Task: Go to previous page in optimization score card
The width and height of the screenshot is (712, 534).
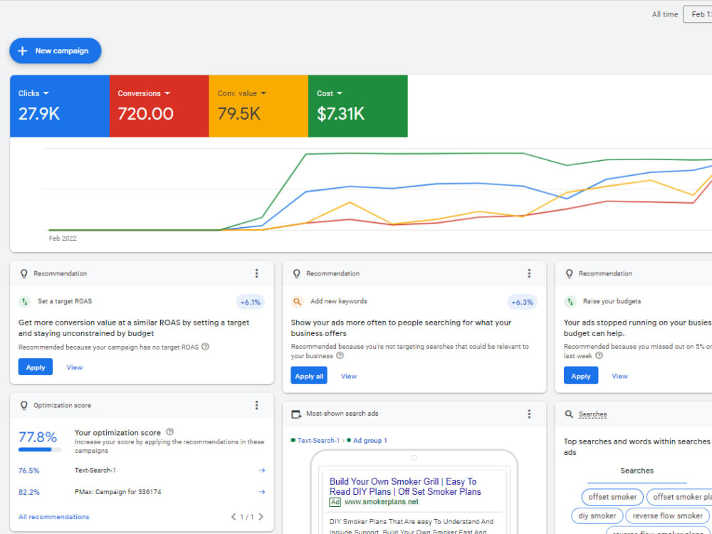Action: pyautogui.click(x=234, y=517)
